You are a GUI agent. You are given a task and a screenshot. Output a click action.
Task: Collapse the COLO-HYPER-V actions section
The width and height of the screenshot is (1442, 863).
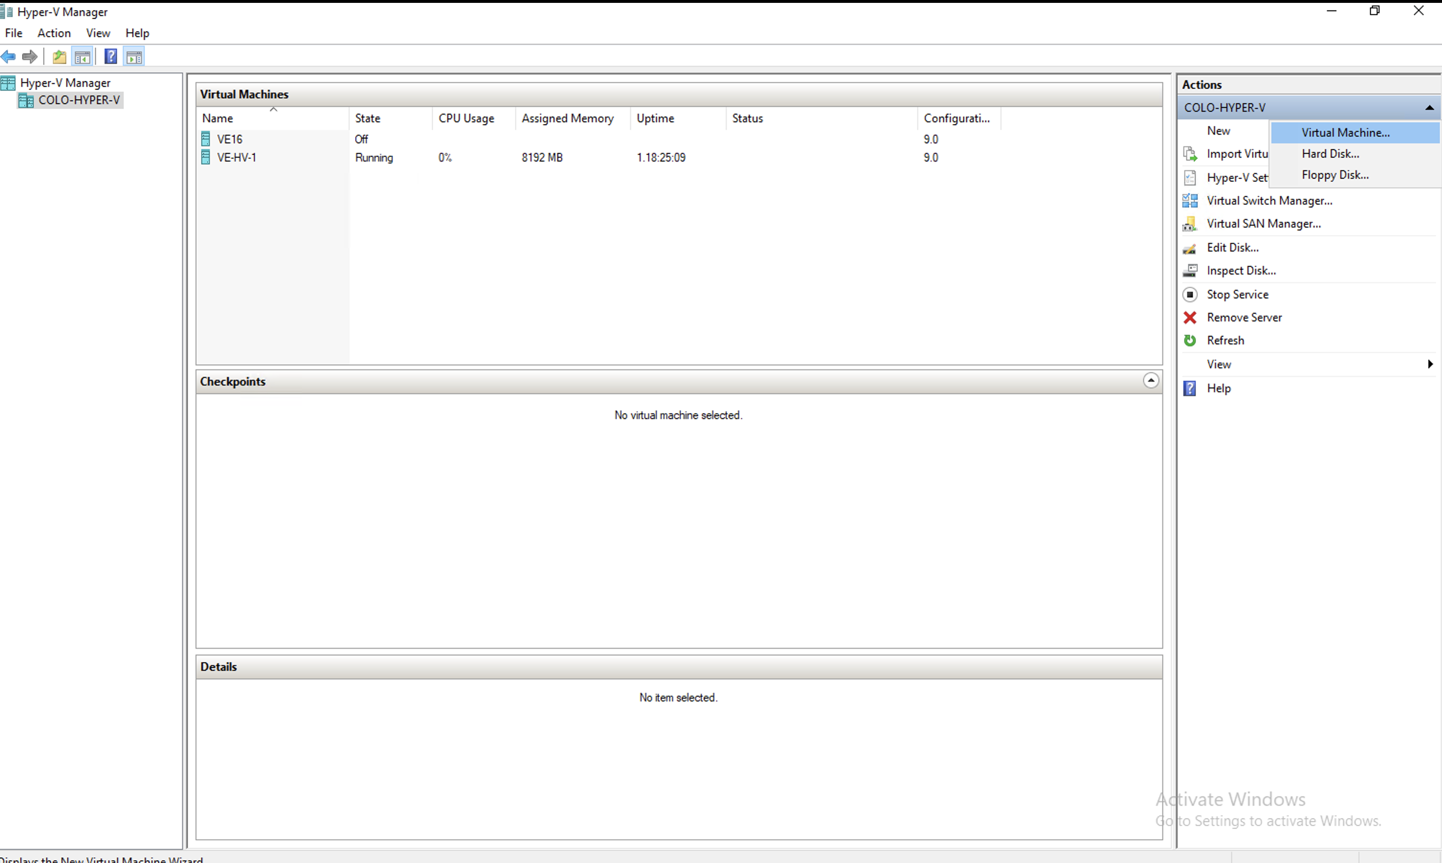[x=1429, y=108]
